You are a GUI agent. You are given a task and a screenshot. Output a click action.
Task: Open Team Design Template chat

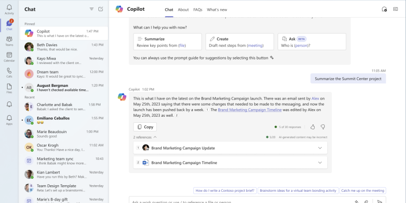tap(64, 188)
